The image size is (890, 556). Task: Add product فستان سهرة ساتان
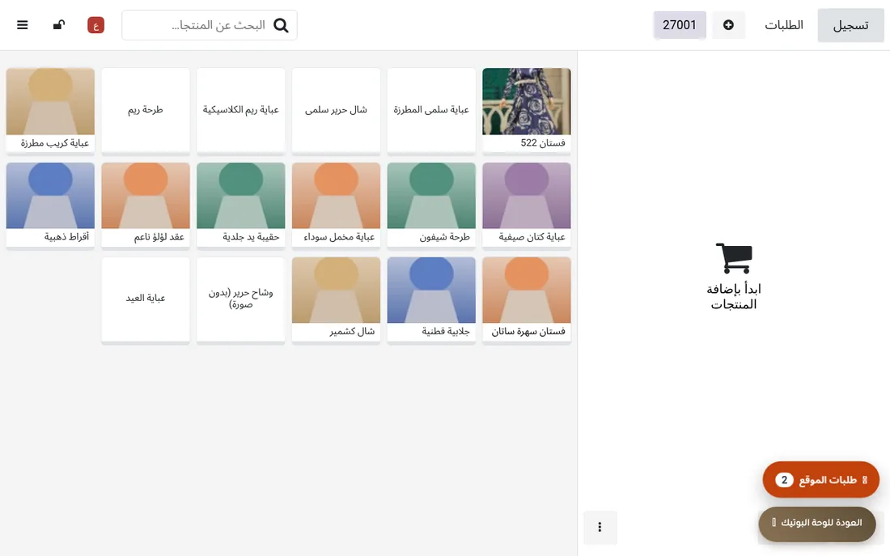527,300
